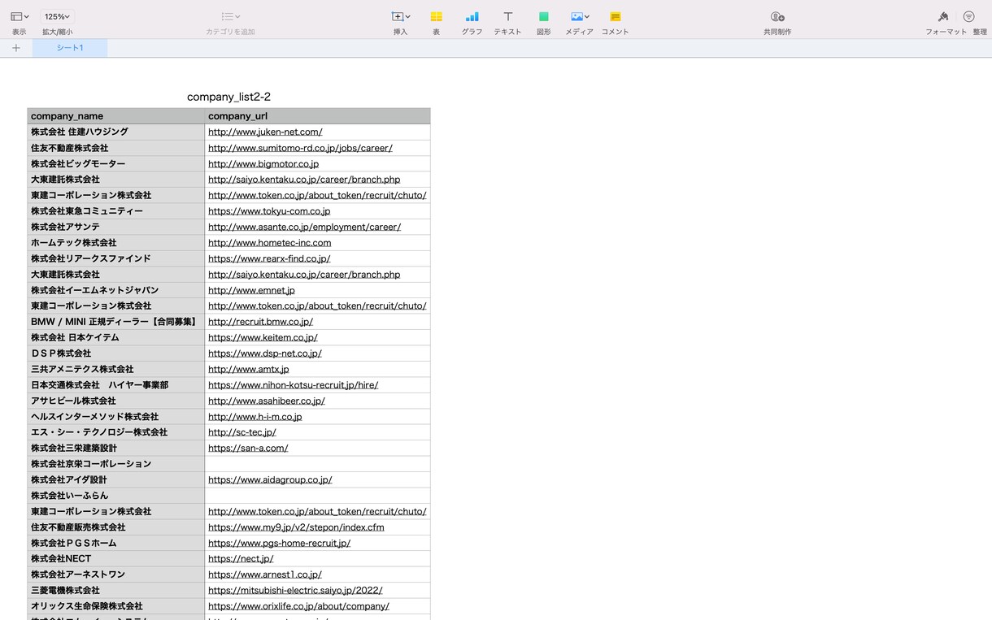Open the nect.jp link
The image size is (992, 620).
click(241, 558)
